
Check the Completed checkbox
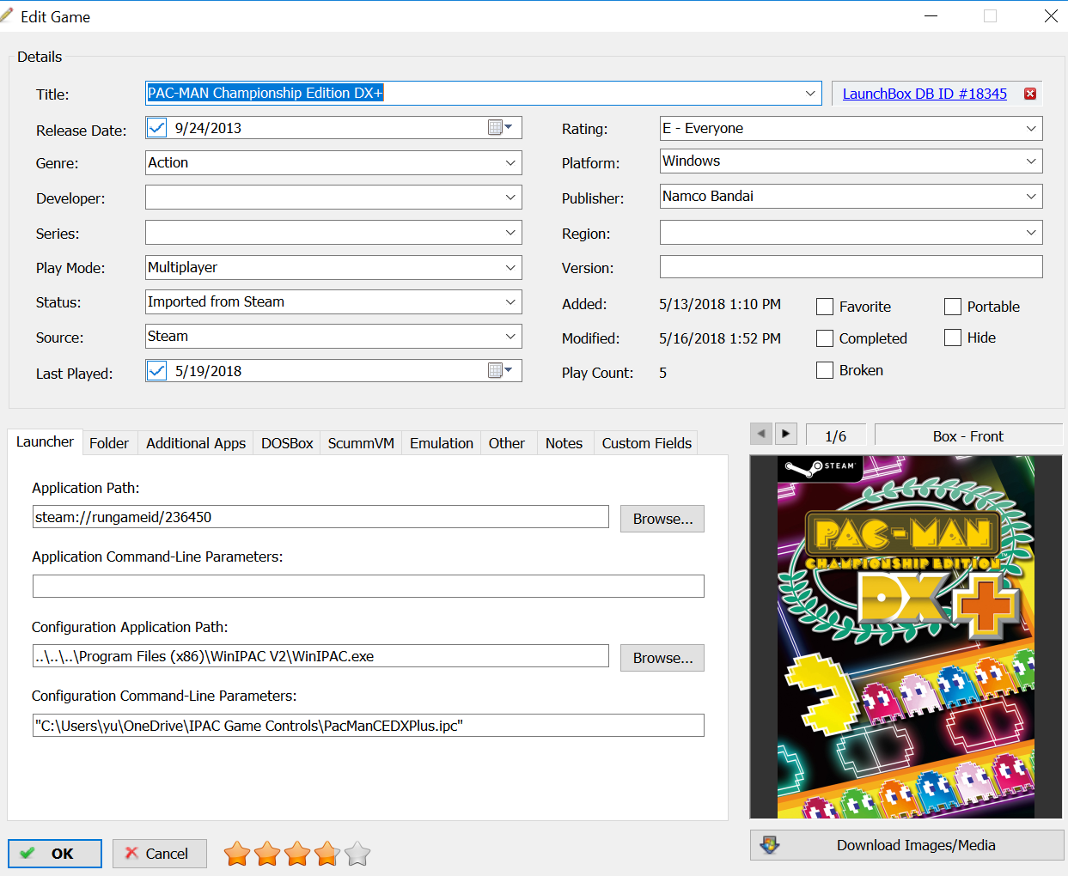825,338
